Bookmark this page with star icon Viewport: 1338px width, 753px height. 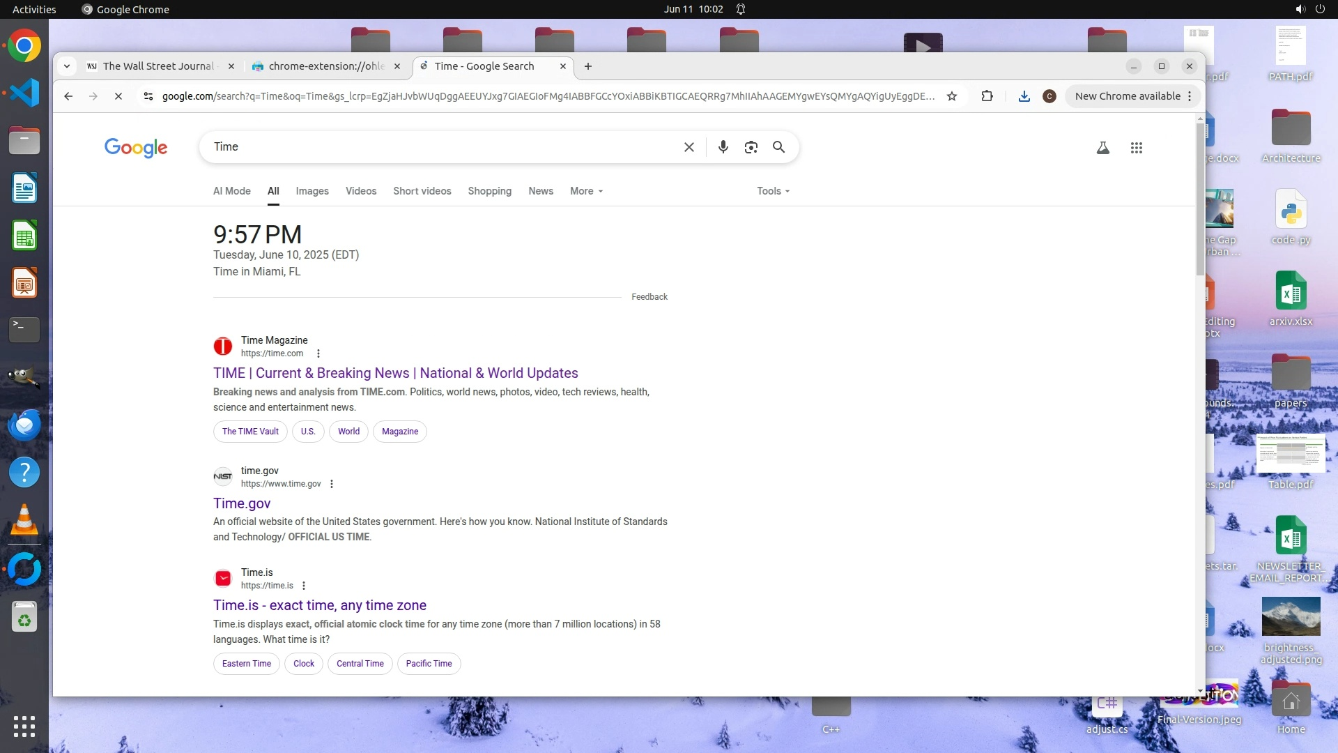click(952, 96)
